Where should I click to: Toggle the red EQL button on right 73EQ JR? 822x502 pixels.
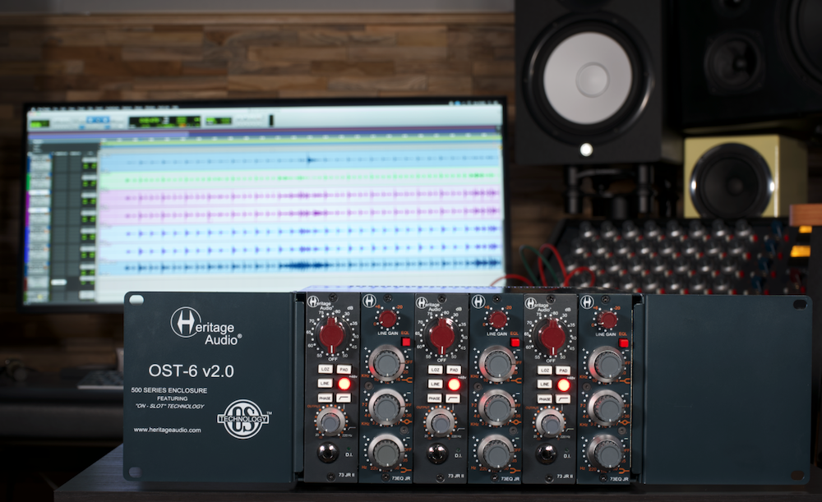[x=623, y=343]
